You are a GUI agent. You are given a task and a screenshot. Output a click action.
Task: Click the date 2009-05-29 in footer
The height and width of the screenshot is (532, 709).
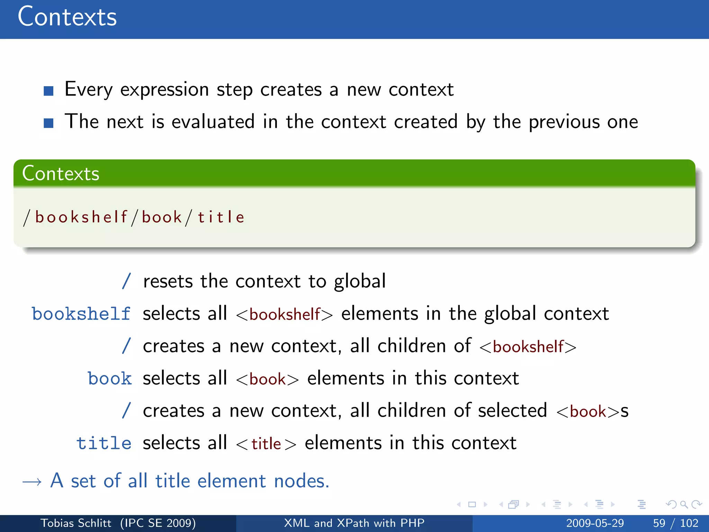(595, 523)
